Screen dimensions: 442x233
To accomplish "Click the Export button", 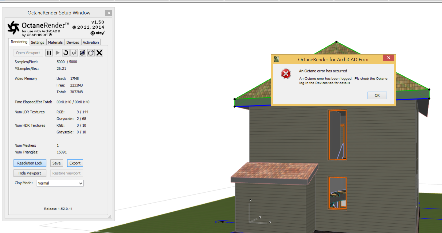I will coord(75,163).
